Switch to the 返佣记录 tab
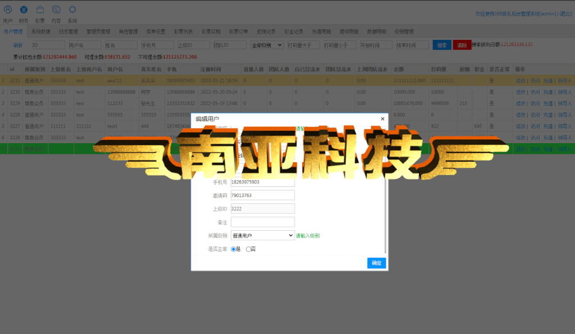 coord(266,31)
